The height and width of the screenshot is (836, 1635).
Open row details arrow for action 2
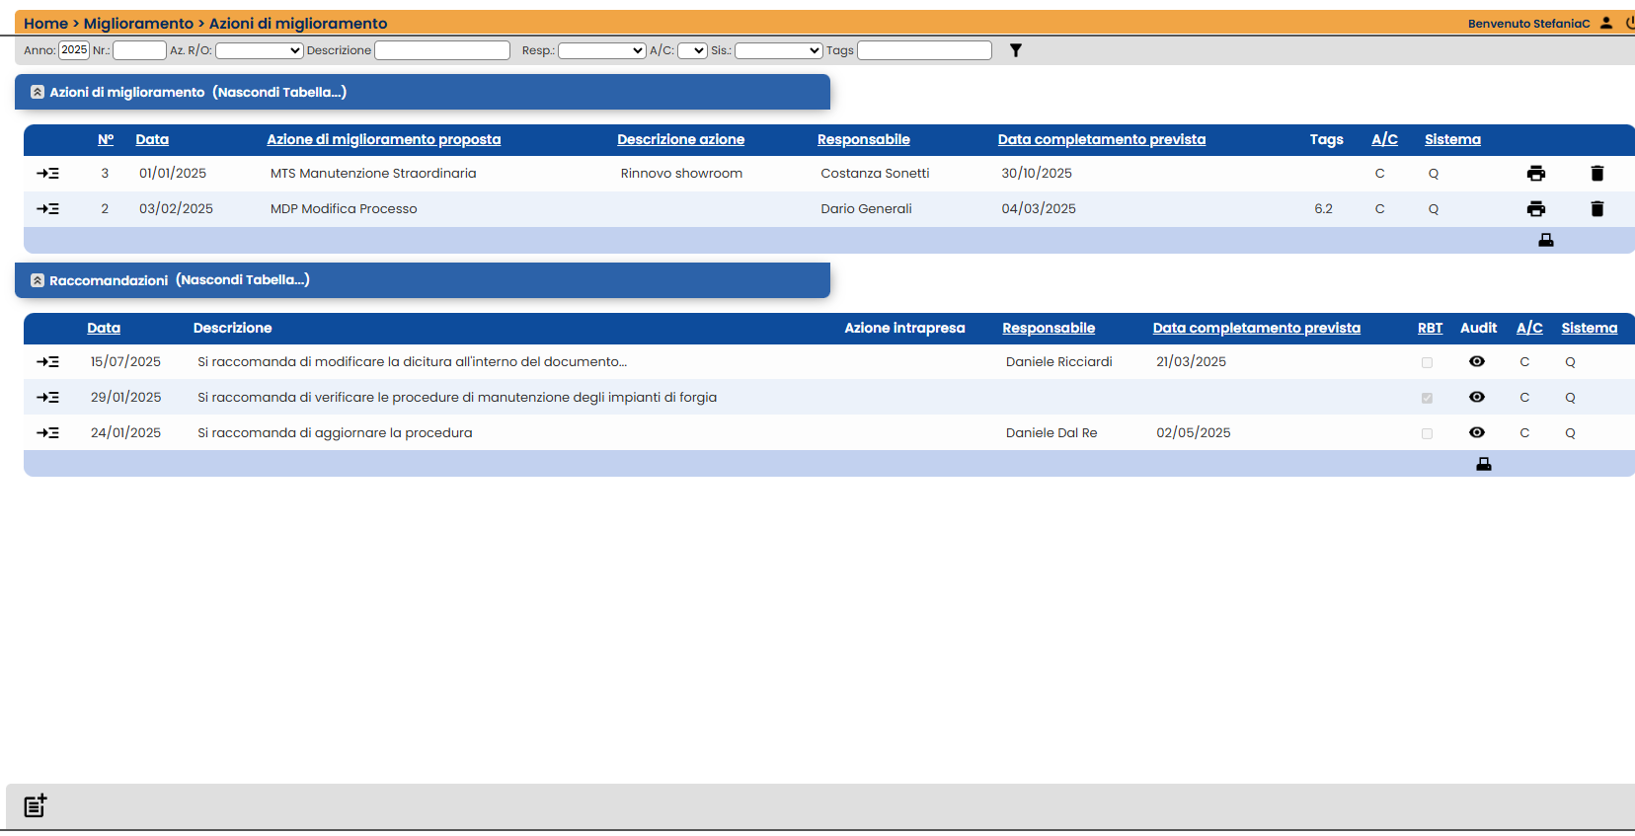coord(47,209)
